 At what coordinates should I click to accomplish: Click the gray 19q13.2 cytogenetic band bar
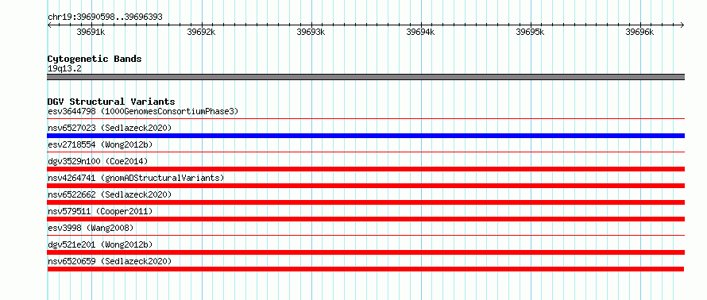click(365, 77)
